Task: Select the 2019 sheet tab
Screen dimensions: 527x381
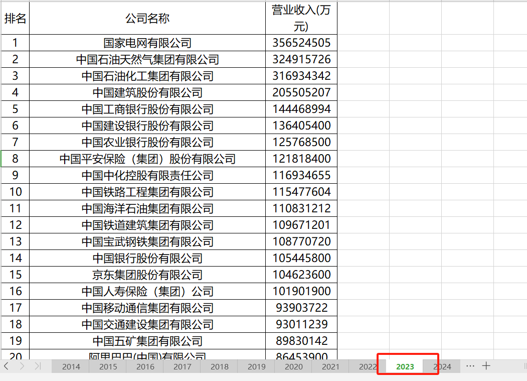Action: [x=256, y=366]
